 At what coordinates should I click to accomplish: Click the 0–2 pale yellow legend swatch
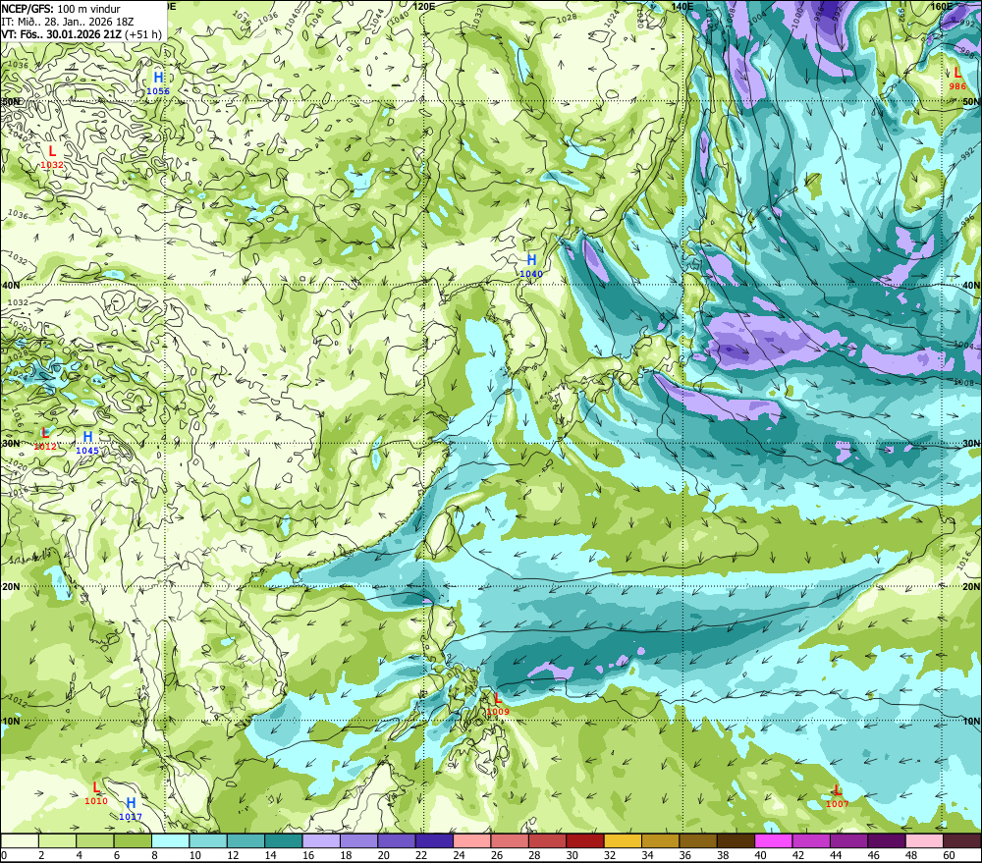[20, 840]
